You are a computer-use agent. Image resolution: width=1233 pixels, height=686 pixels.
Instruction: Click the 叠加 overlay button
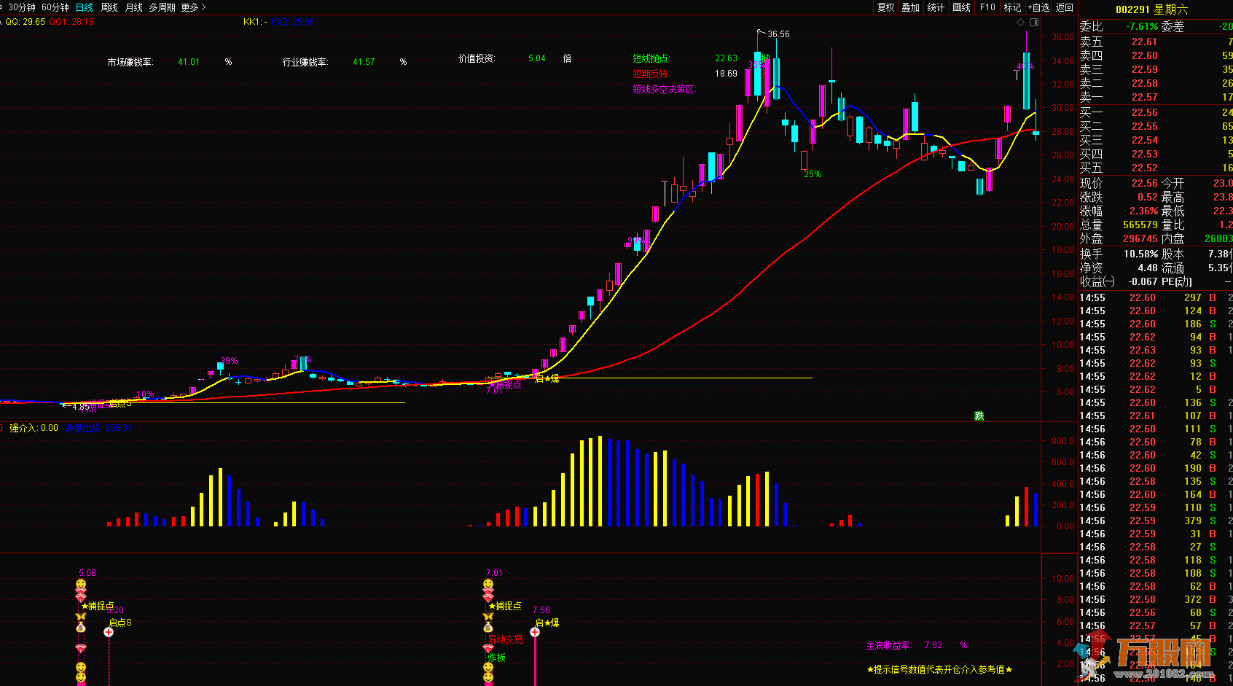click(x=910, y=7)
